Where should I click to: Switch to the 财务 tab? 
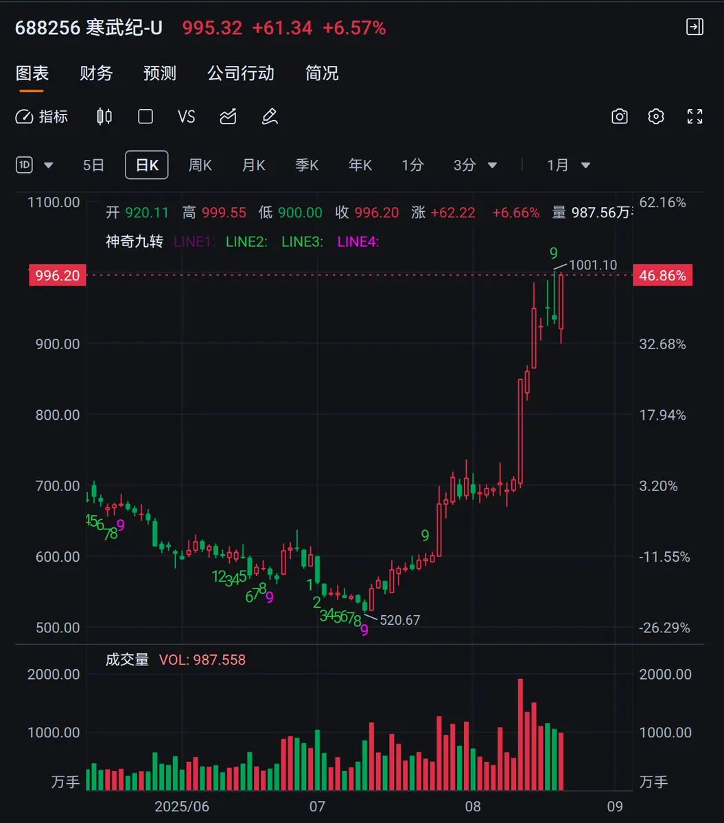[96, 73]
